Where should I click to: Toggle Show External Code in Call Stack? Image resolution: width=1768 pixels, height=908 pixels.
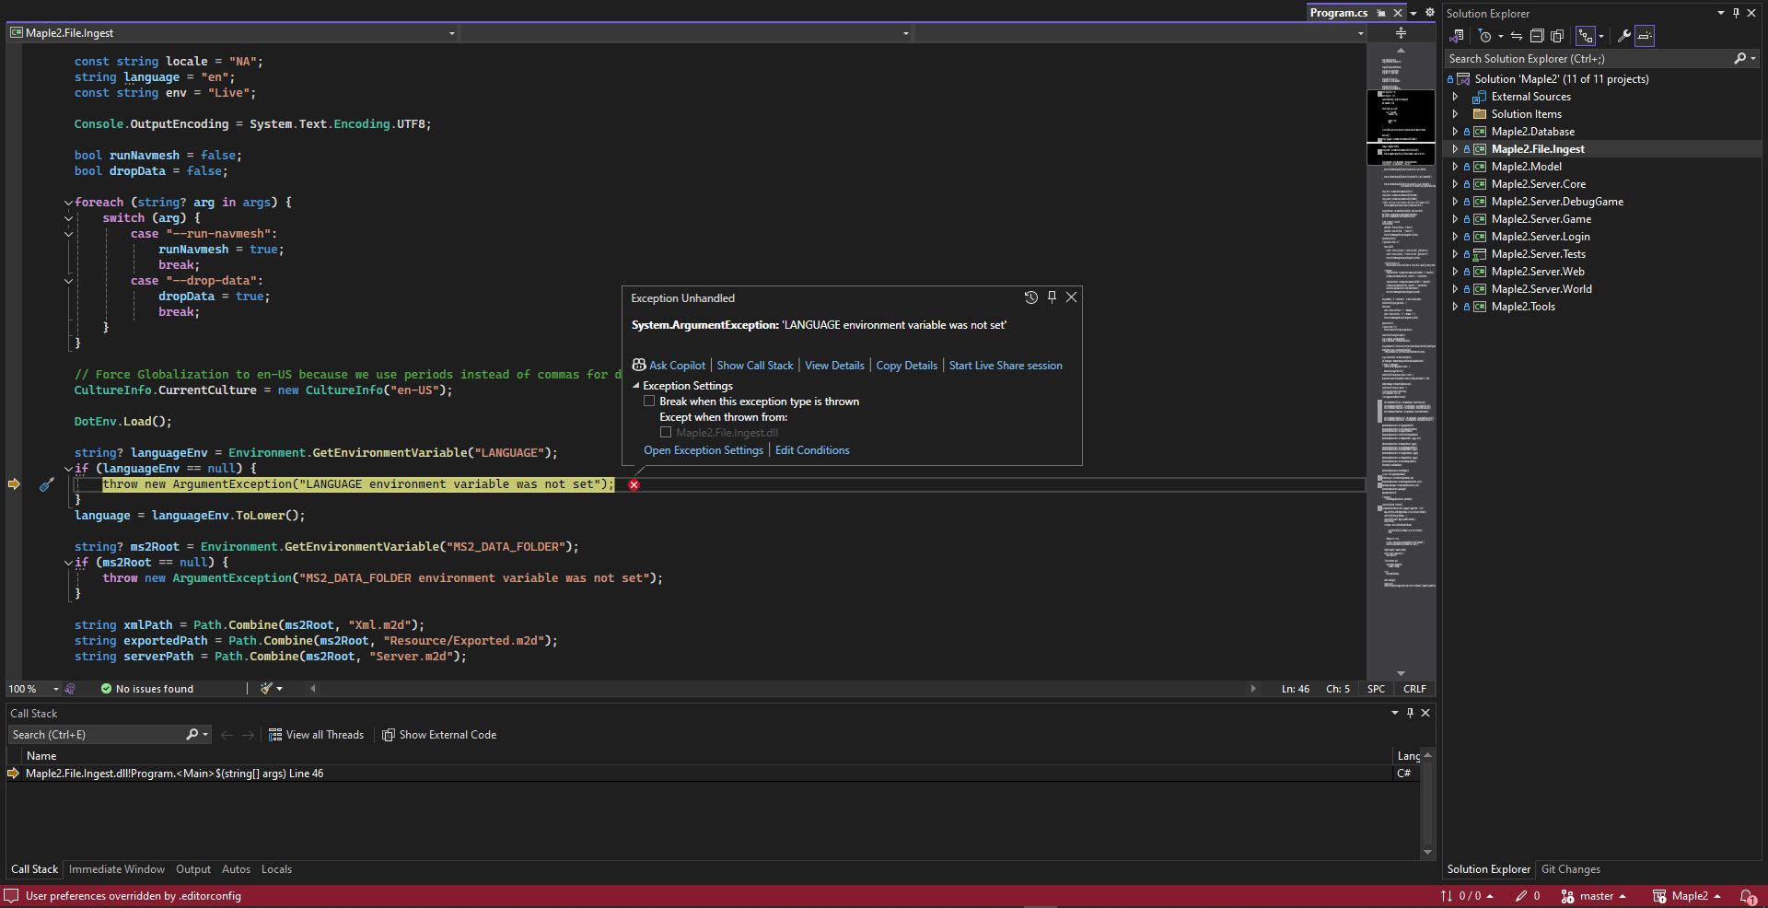(439, 735)
